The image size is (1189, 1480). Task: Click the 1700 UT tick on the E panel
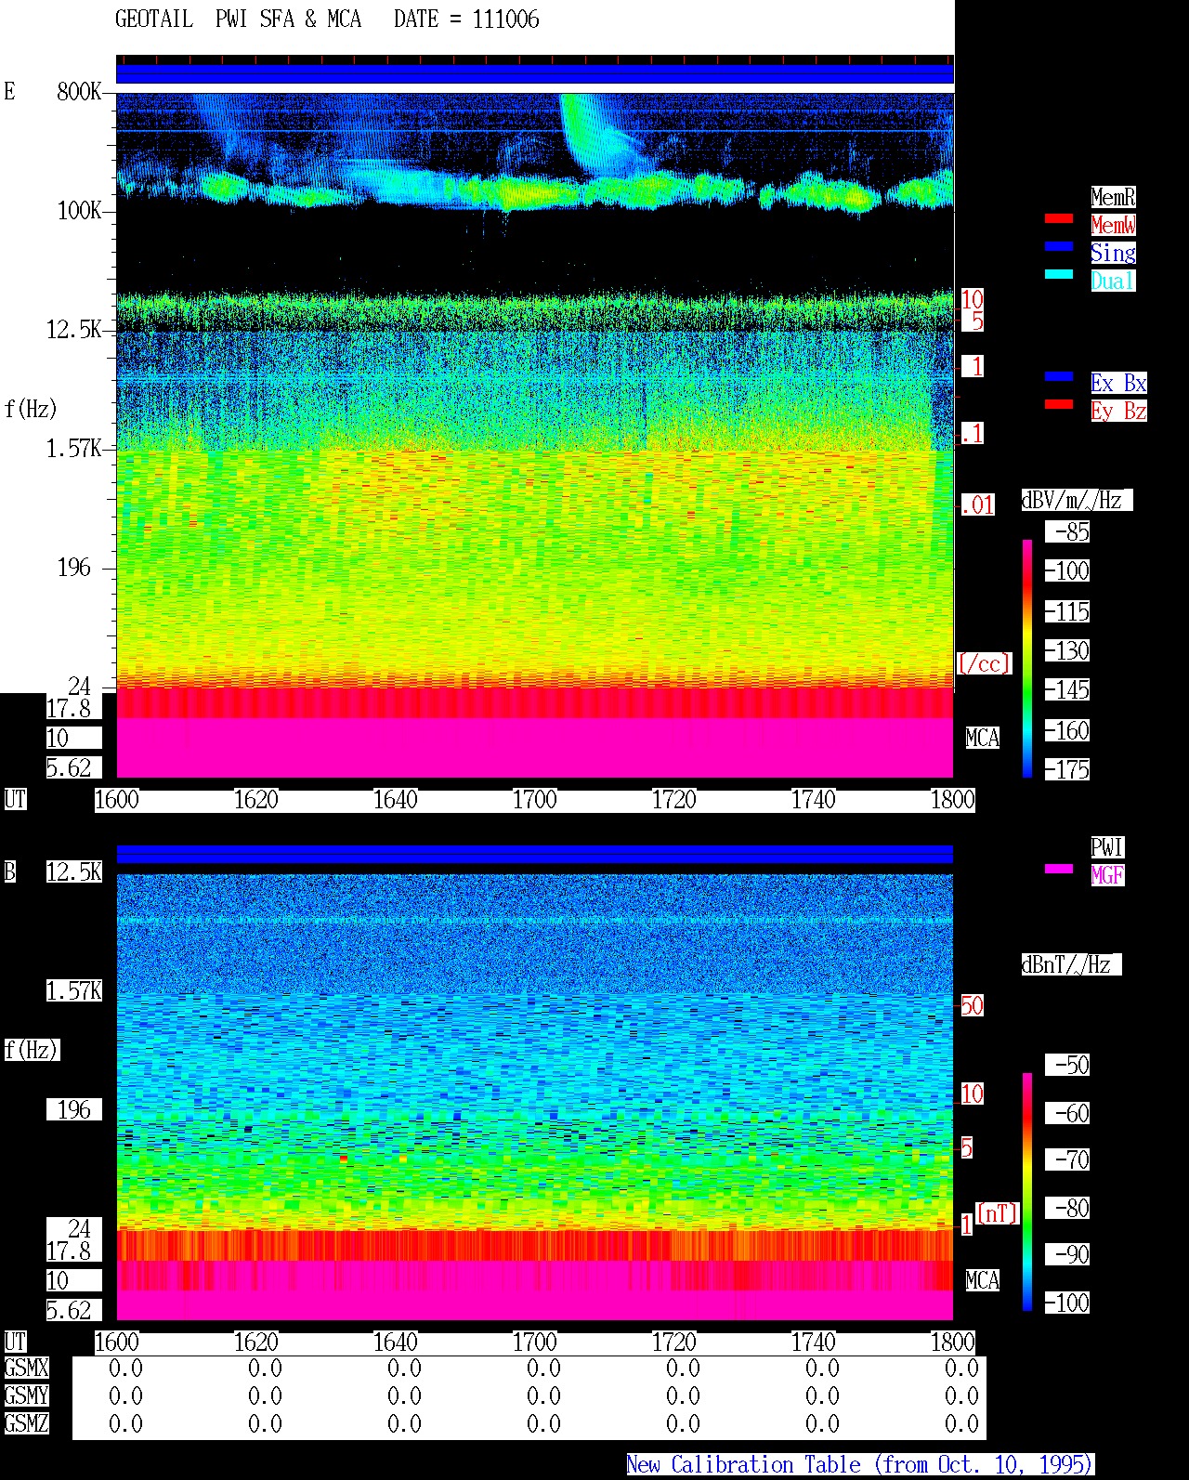click(534, 800)
